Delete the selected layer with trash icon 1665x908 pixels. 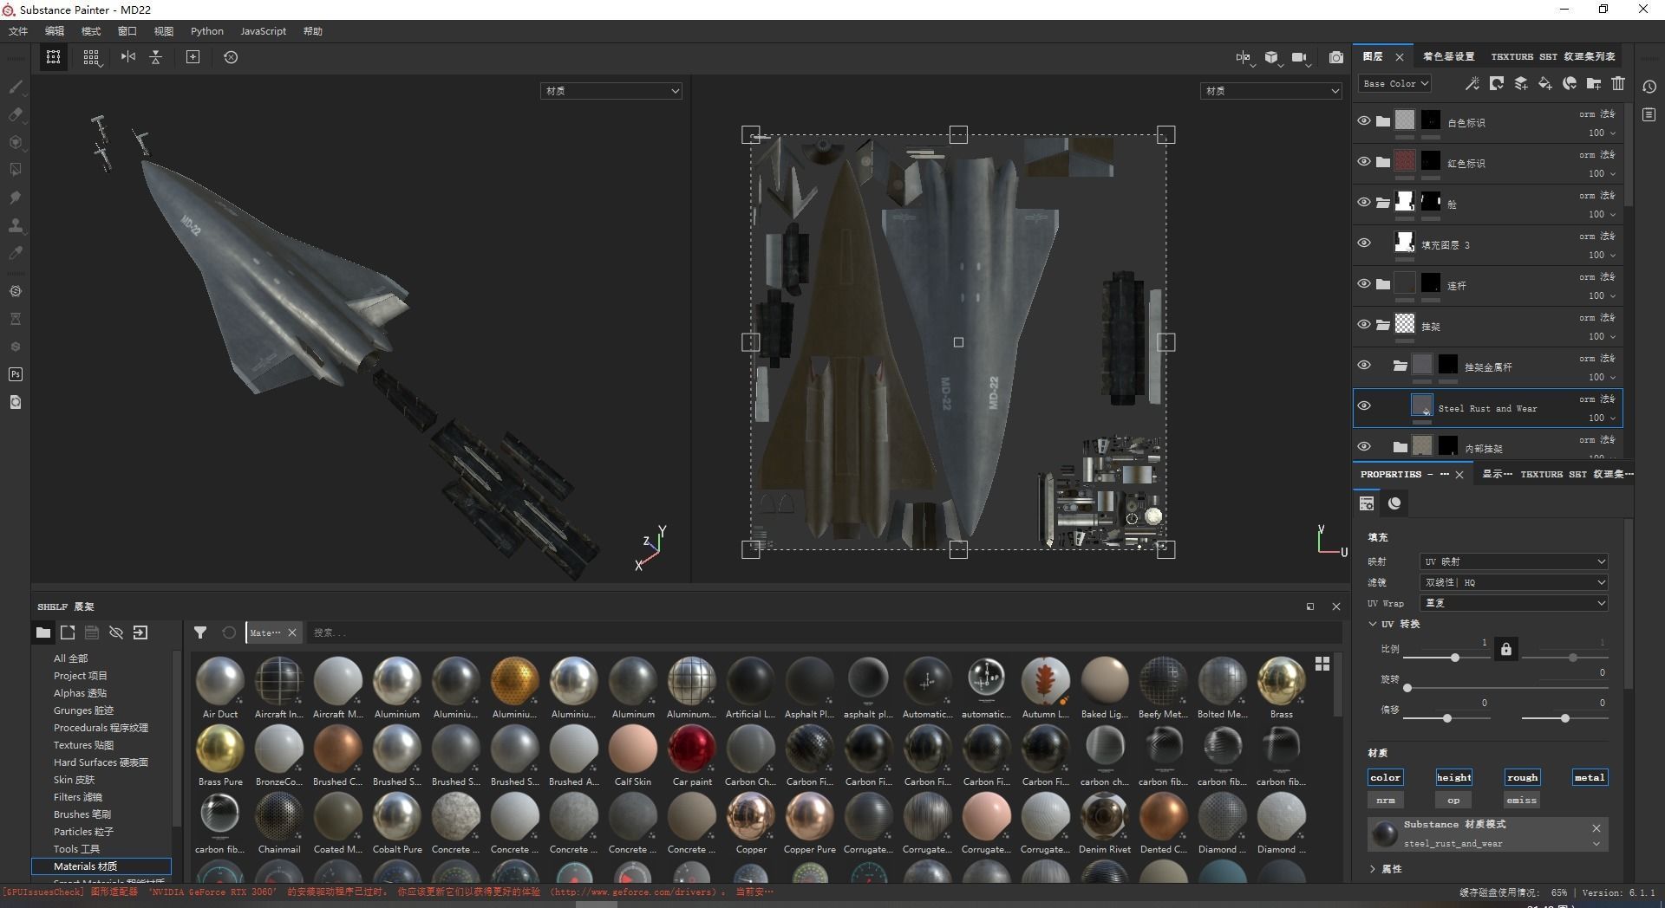[x=1618, y=83]
